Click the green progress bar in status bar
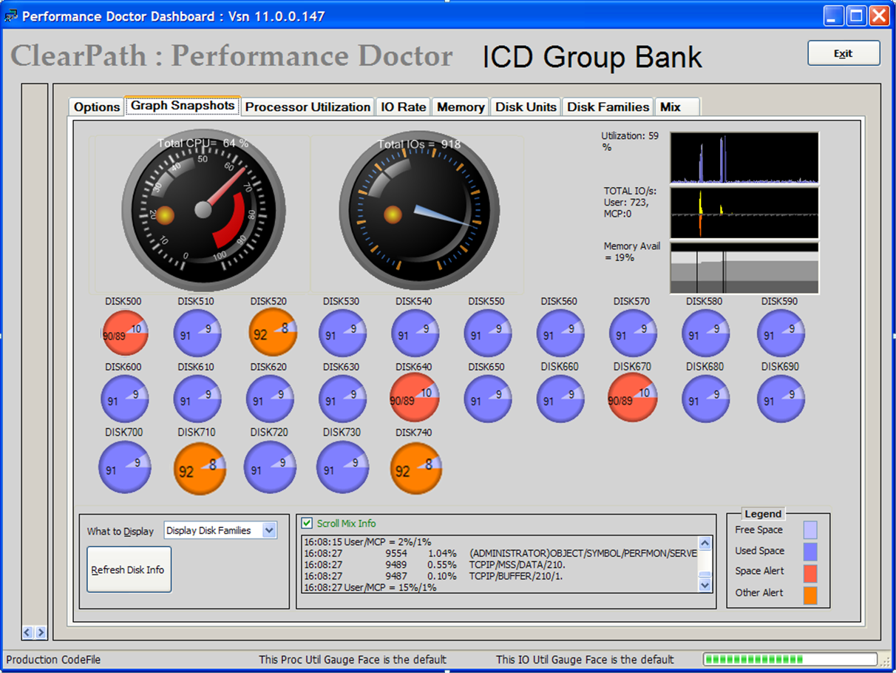896x673 pixels. click(790, 659)
